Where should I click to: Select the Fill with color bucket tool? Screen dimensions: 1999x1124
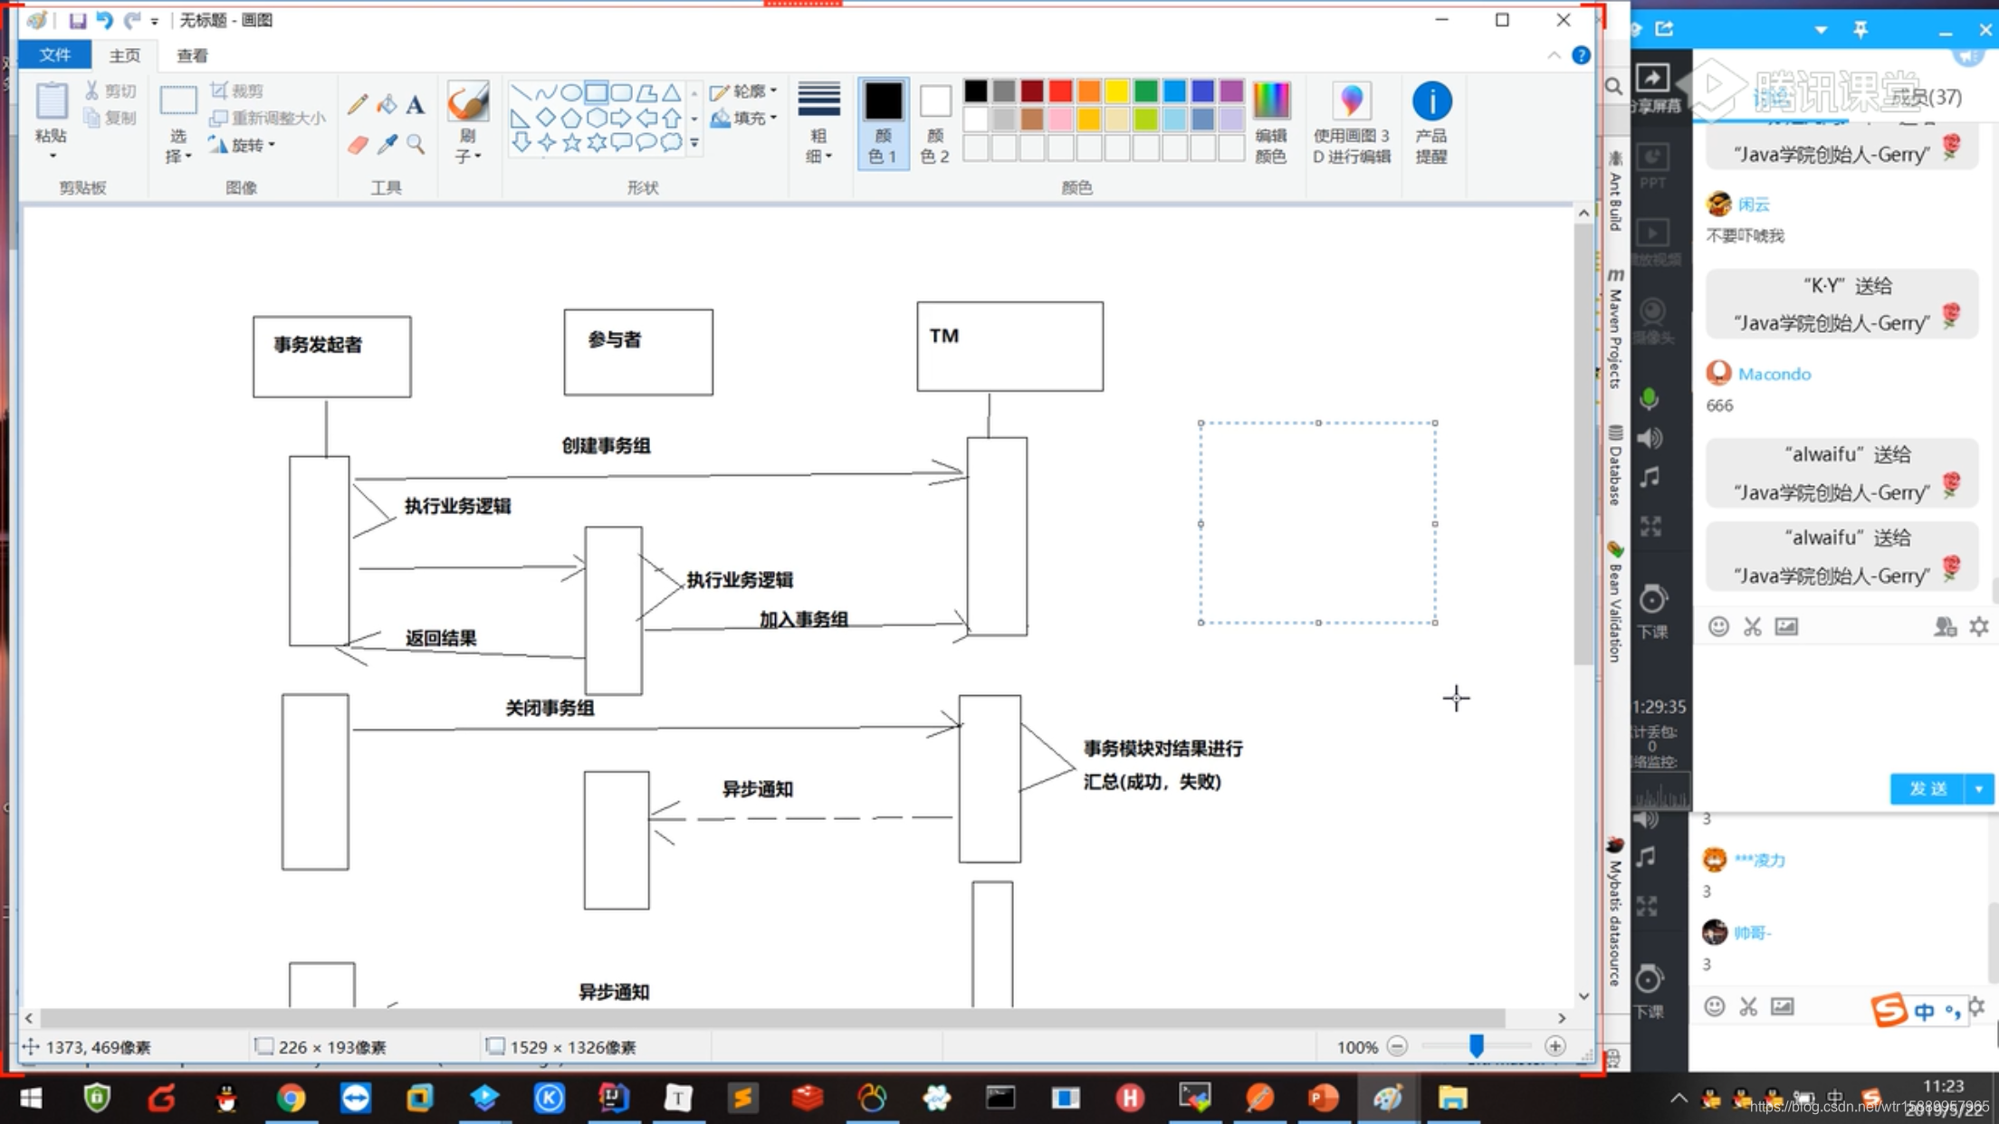coord(387,104)
